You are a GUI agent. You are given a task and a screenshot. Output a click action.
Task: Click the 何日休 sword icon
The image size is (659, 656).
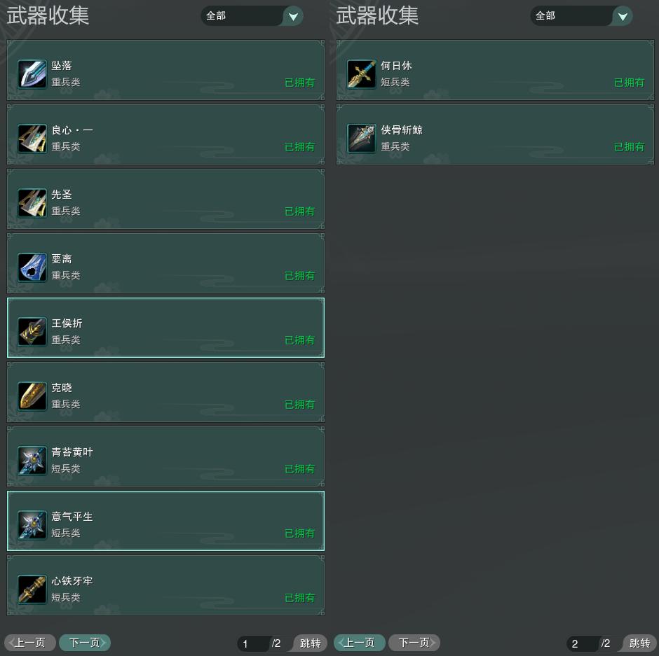tap(362, 74)
